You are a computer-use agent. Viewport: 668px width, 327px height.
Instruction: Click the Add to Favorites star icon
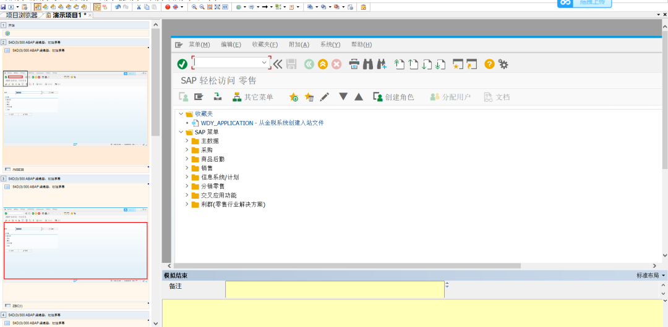(294, 97)
